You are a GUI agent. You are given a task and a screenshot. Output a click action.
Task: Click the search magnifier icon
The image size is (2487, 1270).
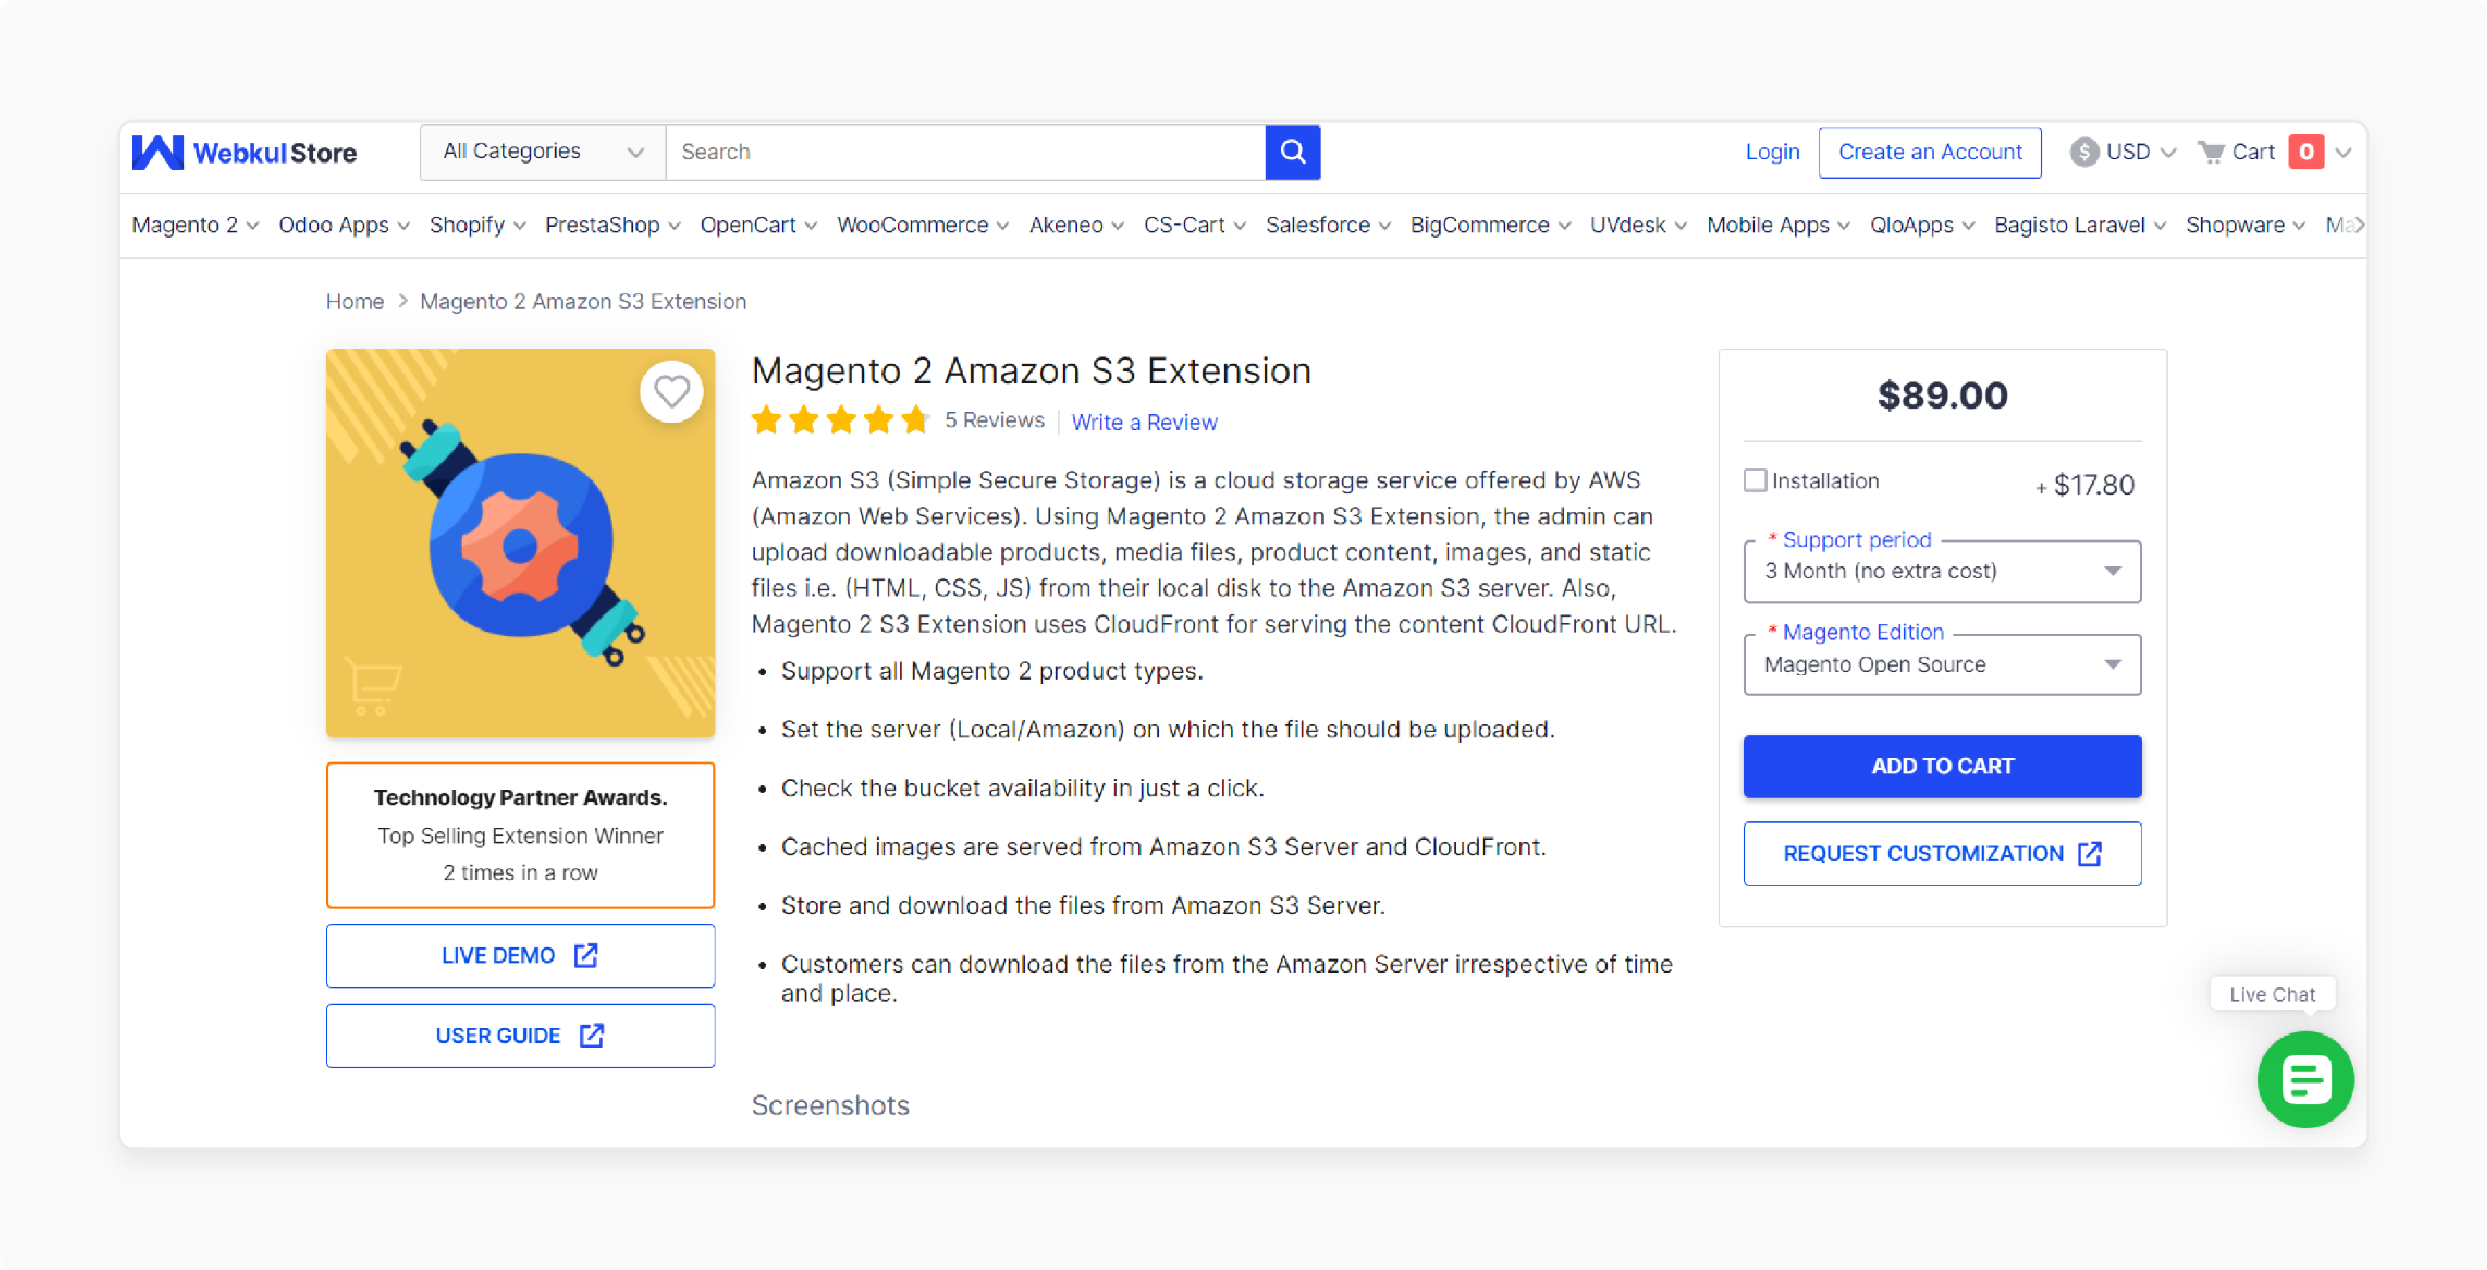(x=1293, y=151)
